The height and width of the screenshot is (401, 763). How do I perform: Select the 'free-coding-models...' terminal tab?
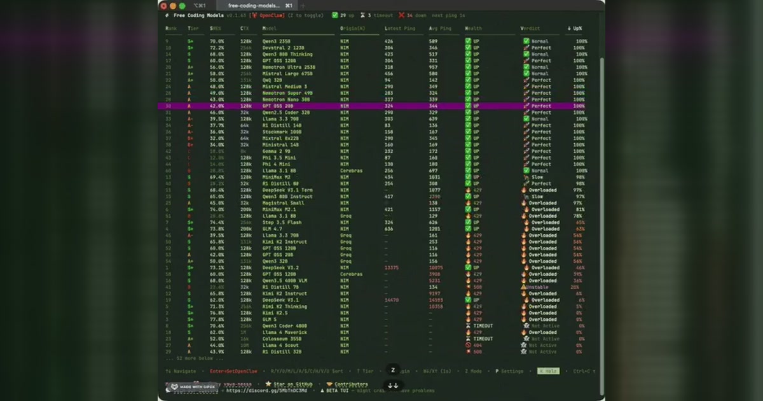click(x=256, y=5)
